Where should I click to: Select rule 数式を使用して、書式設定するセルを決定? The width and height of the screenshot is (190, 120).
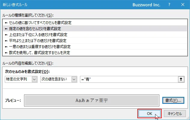click(x=95, y=52)
